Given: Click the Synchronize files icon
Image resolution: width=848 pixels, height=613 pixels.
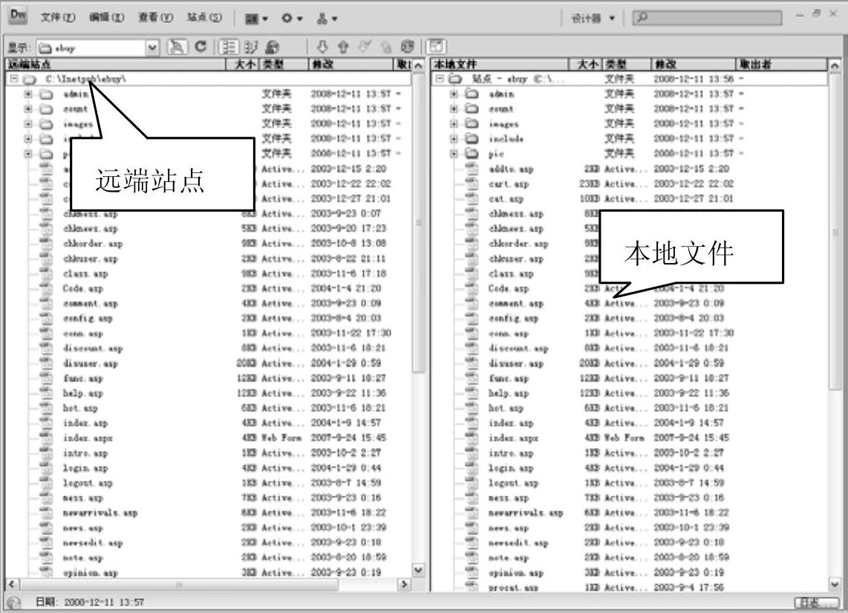Looking at the screenshot, I should 407,47.
